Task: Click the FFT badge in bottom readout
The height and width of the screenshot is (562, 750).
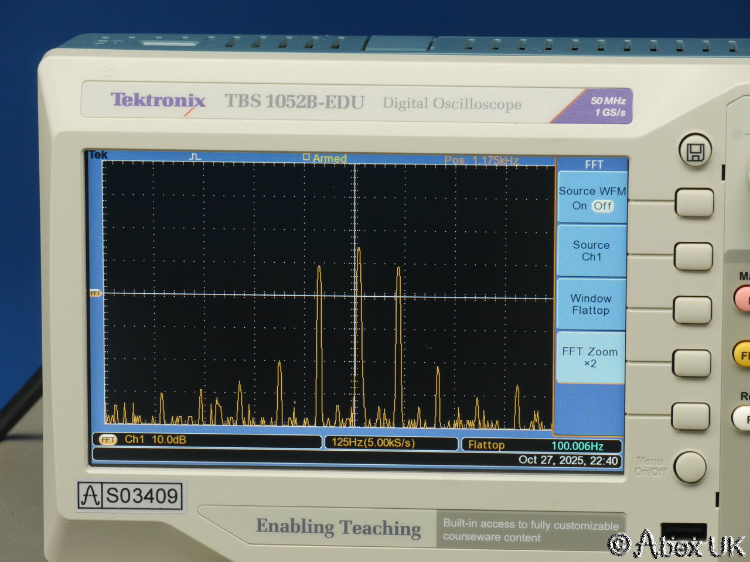Action: pyautogui.click(x=108, y=440)
